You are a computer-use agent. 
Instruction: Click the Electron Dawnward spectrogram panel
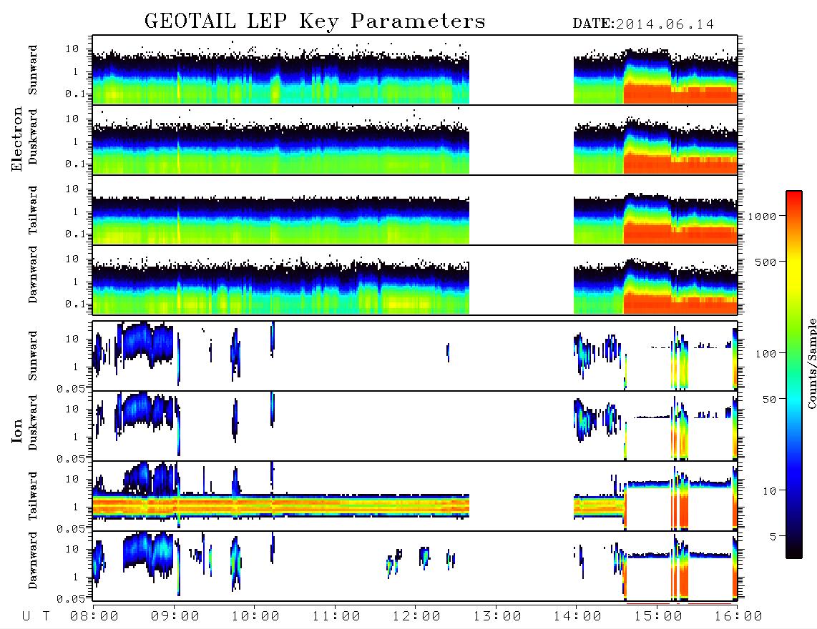(x=415, y=279)
